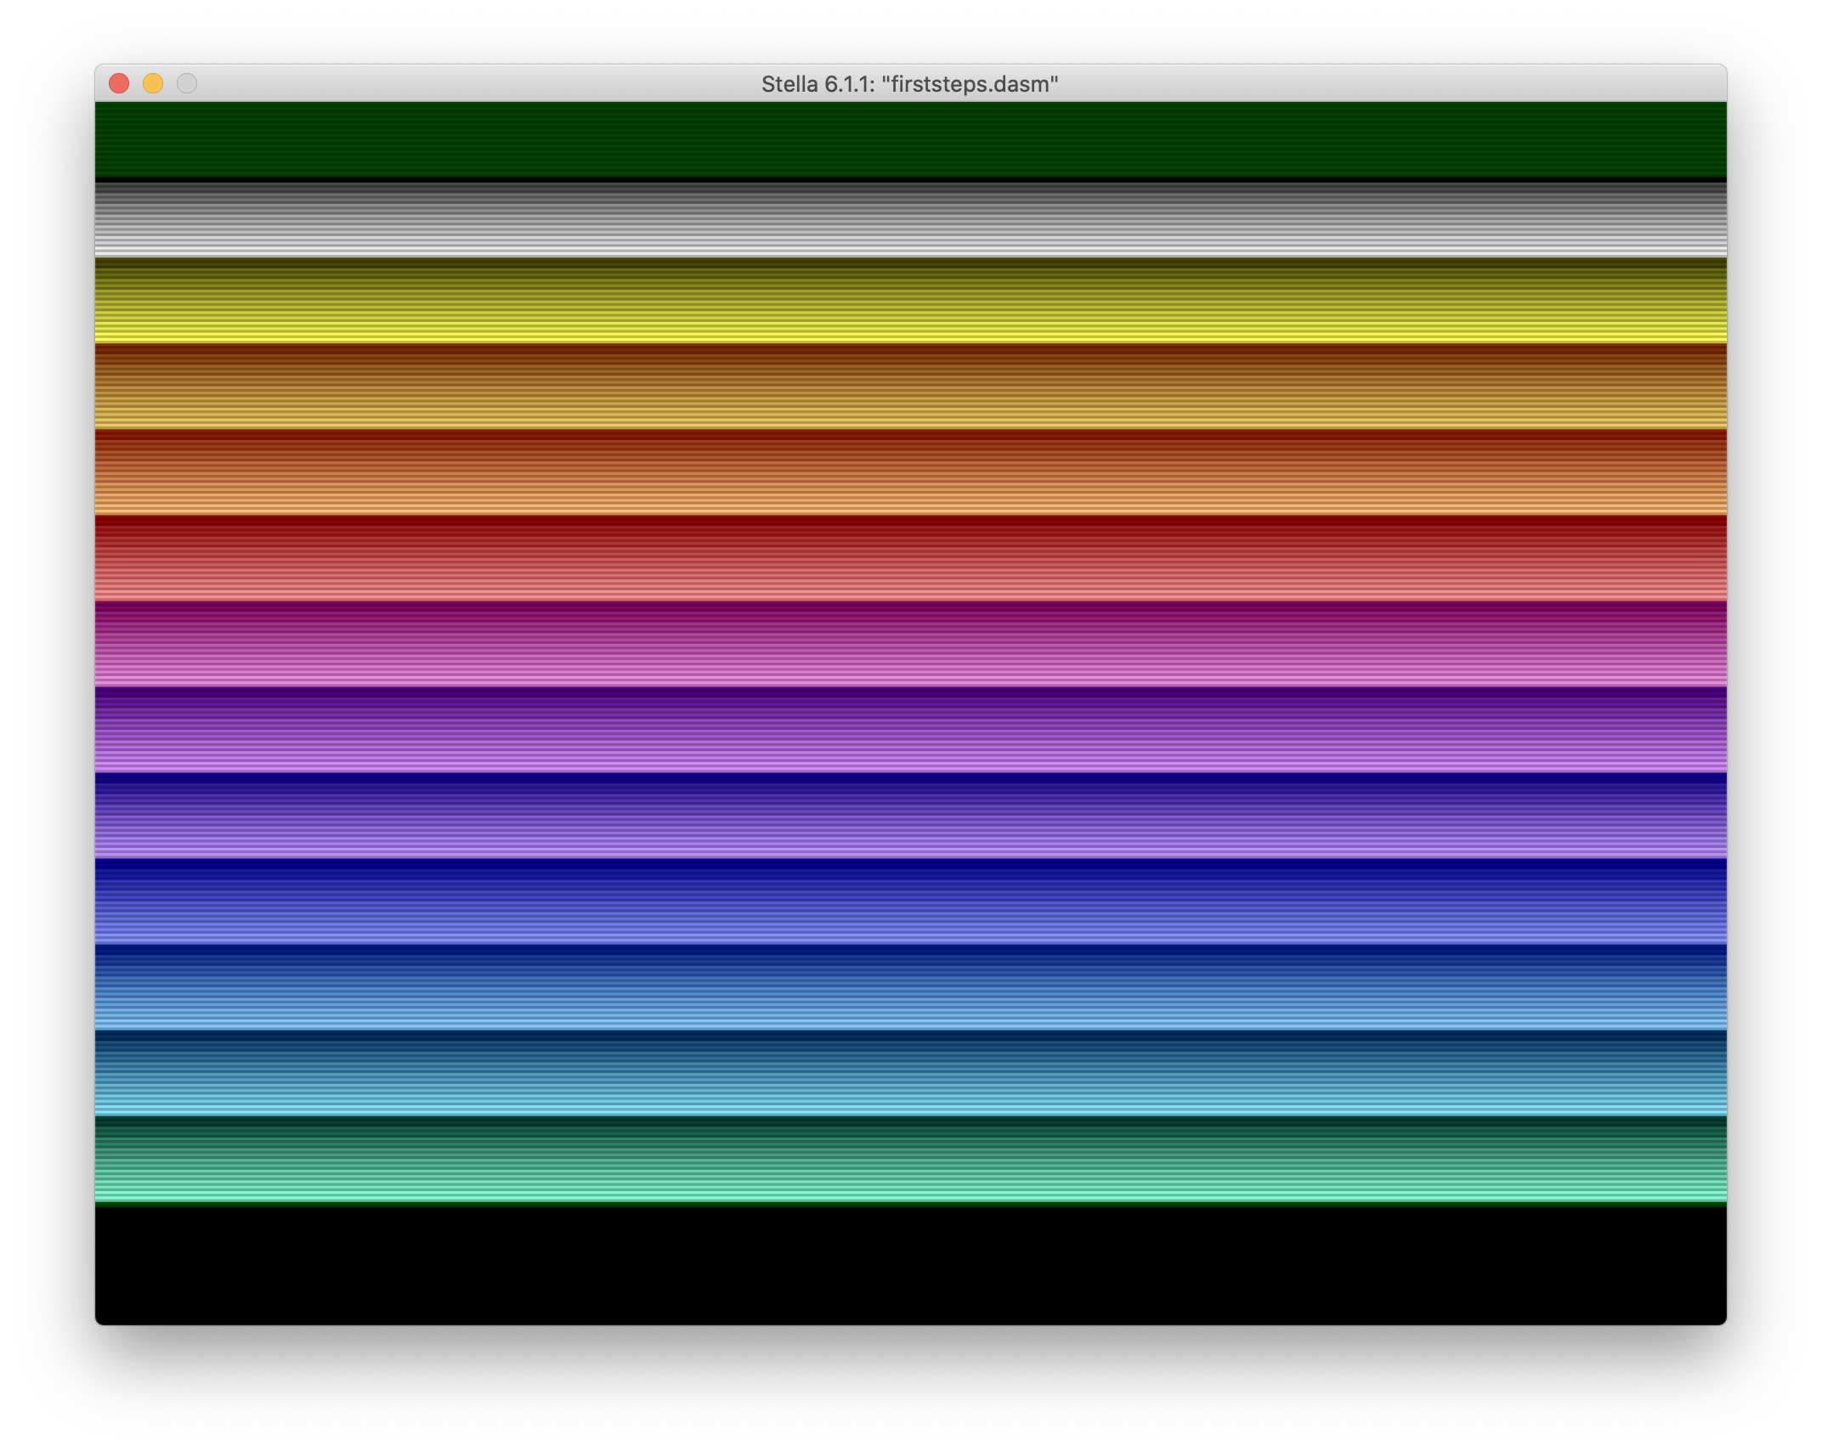Click the magenta-pink gradient band
The width and height of the screenshot is (1822, 1451).
[911, 644]
